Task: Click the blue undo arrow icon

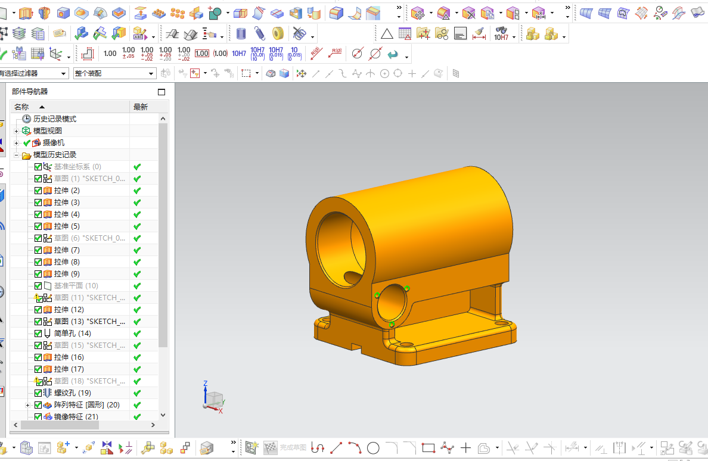Action: [393, 54]
